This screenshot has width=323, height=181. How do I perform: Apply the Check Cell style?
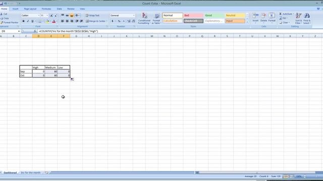tap(193, 21)
